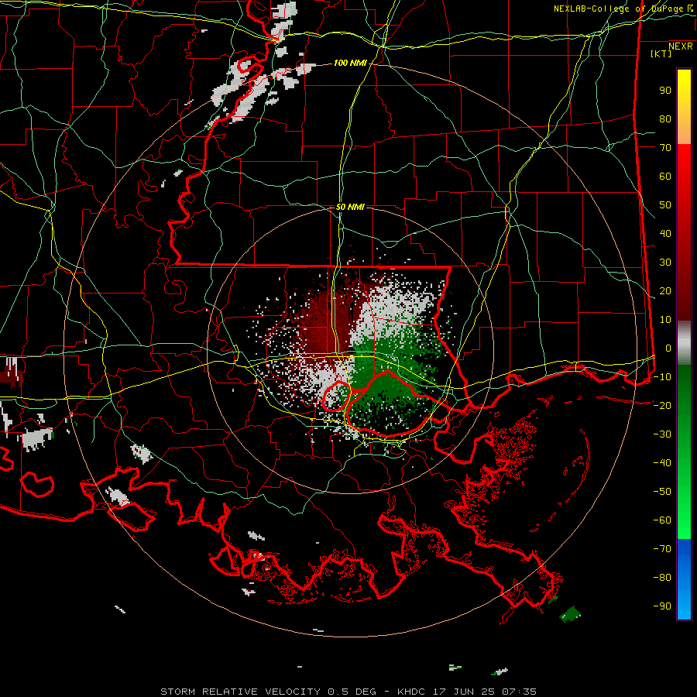Click the 50 value on velocity scale
This screenshot has width=697, height=697.
click(x=665, y=205)
